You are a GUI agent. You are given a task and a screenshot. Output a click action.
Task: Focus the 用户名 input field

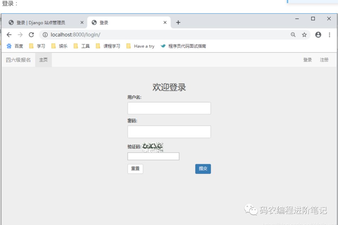[169, 108]
